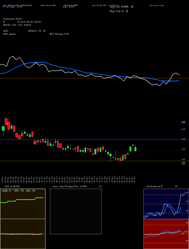Viewport: 189px width, 249px height.
Task: Click the 1.65 price axis label
Action: pos(183,159)
